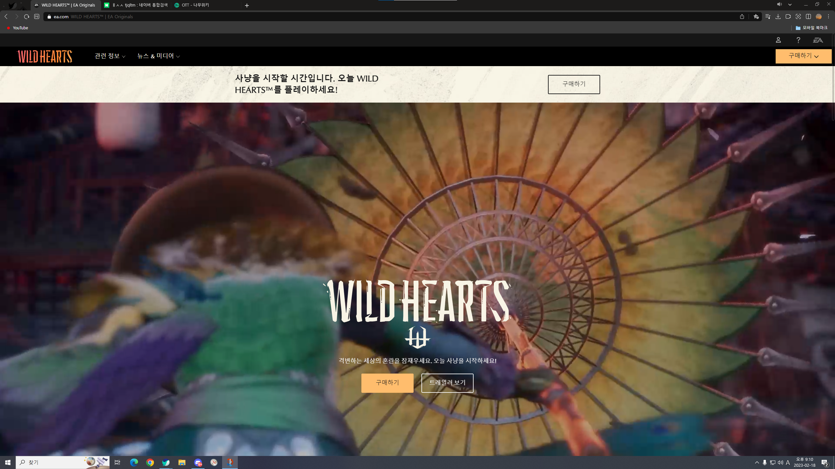Click the EA logo in top bar
The image size is (835, 469).
818,40
